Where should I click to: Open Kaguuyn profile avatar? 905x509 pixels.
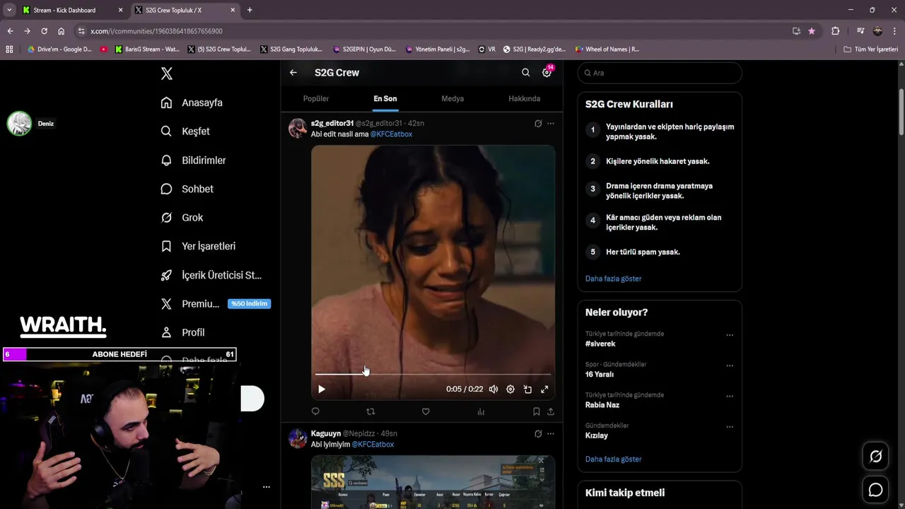pyautogui.click(x=298, y=438)
